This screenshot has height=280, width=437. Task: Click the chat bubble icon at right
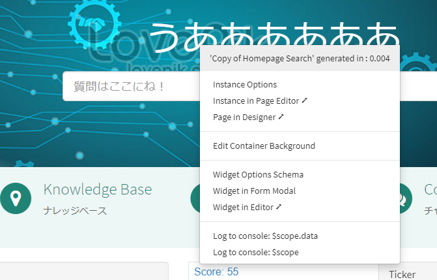406,198
